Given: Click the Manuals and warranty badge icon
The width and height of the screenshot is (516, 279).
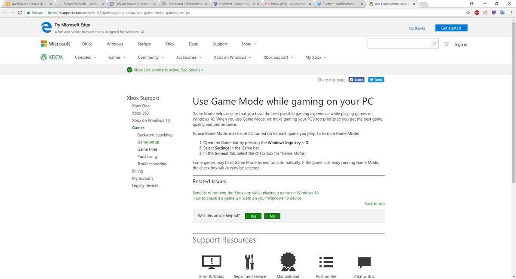Looking at the screenshot, I should [288, 261].
